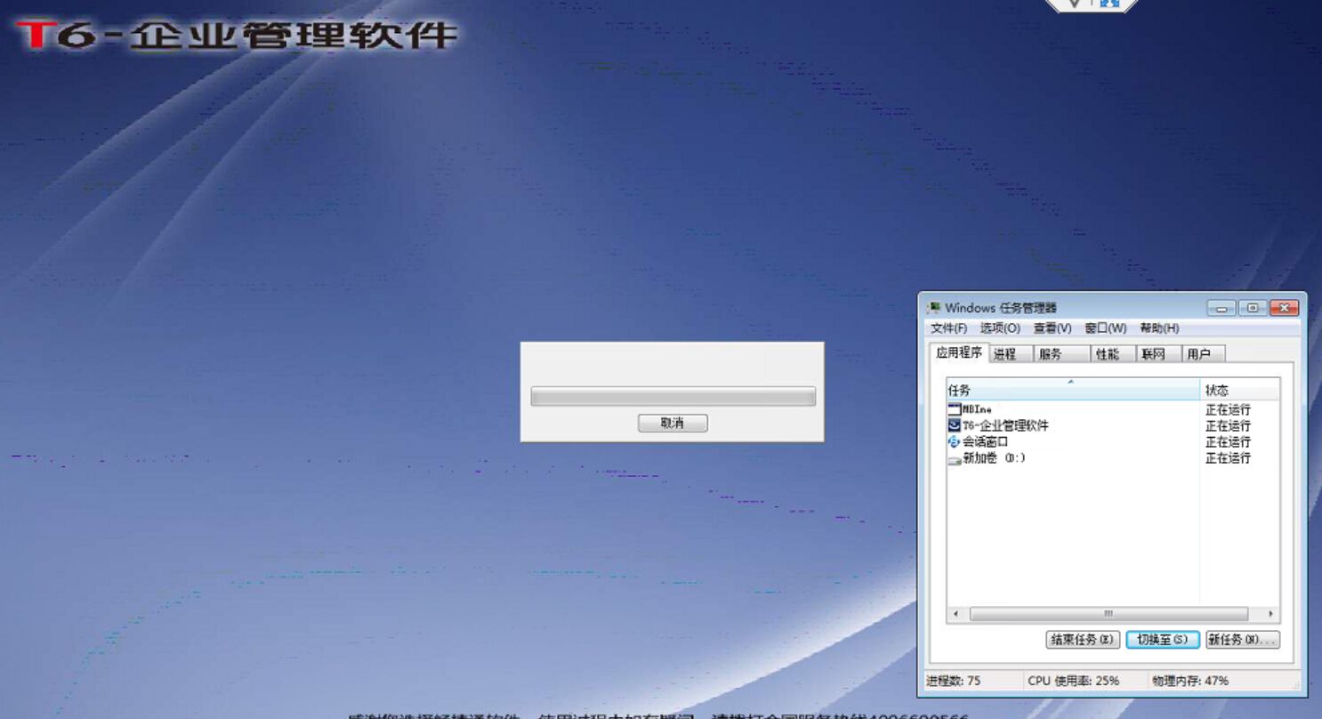Click the 会话窗口 task icon
This screenshot has height=719, width=1322.
click(955, 441)
